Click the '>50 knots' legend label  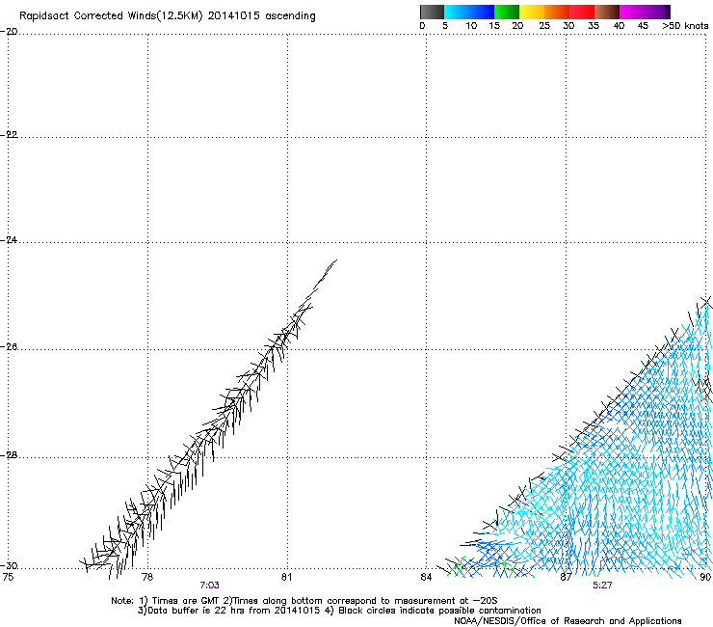click(x=685, y=26)
